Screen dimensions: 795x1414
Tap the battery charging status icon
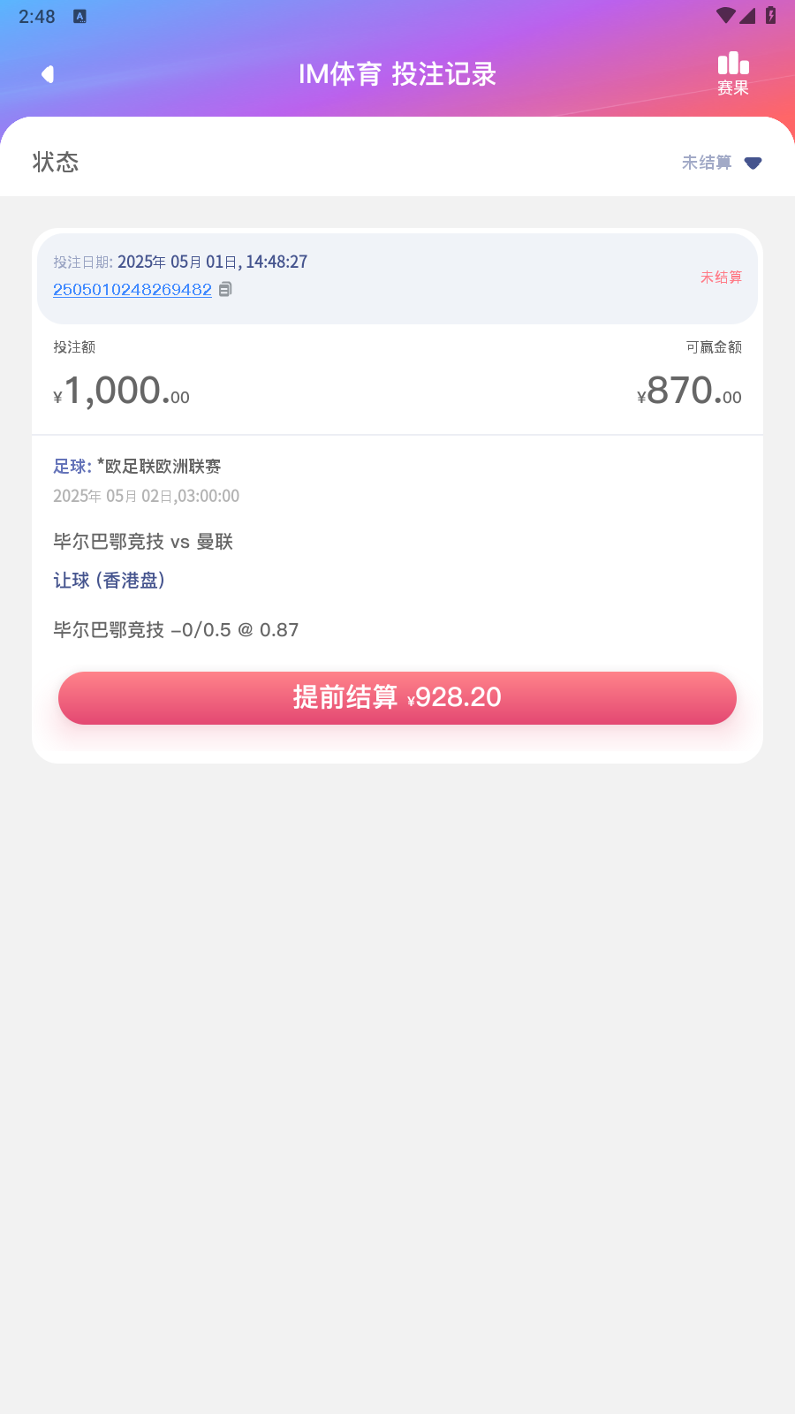tap(770, 16)
